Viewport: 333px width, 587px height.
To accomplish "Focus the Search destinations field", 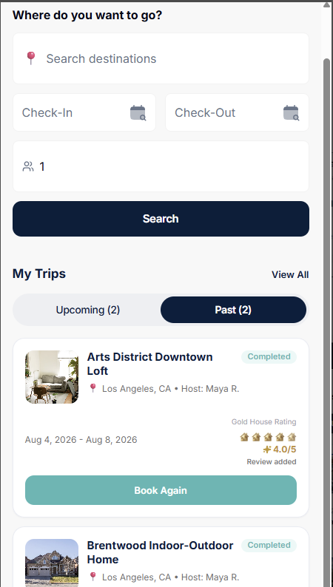I will [x=161, y=58].
